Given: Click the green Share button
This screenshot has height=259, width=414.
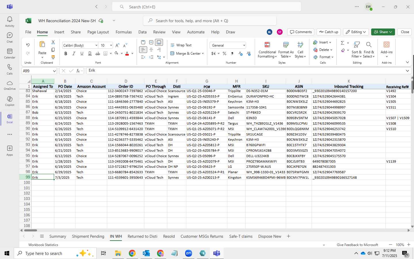Looking at the screenshot, I should pyautogui.click(x=383, y=32).
